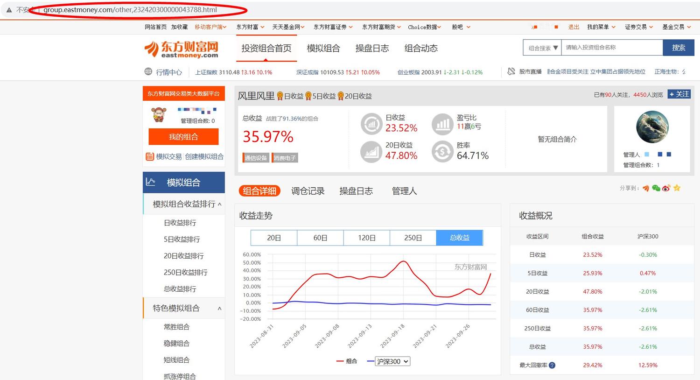
Task: Click the Eastmoney logo
Action: point(182,49)
